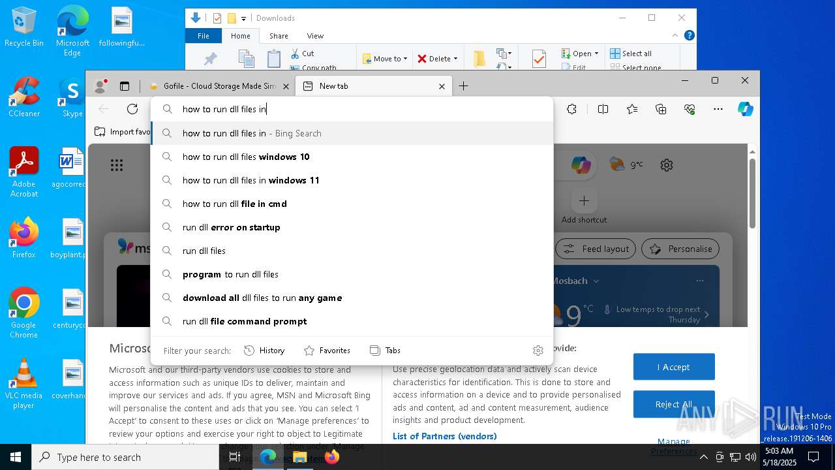Click Task View on the taskbar

235,457
